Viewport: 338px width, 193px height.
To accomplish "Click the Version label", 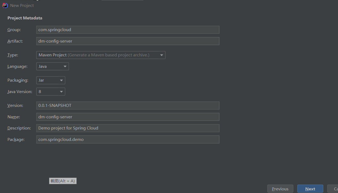I will [15, 106].
